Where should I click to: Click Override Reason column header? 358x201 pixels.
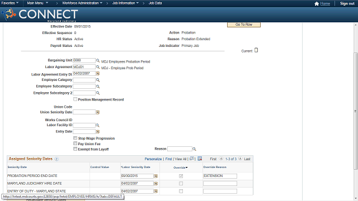click(x=215, y=167)
